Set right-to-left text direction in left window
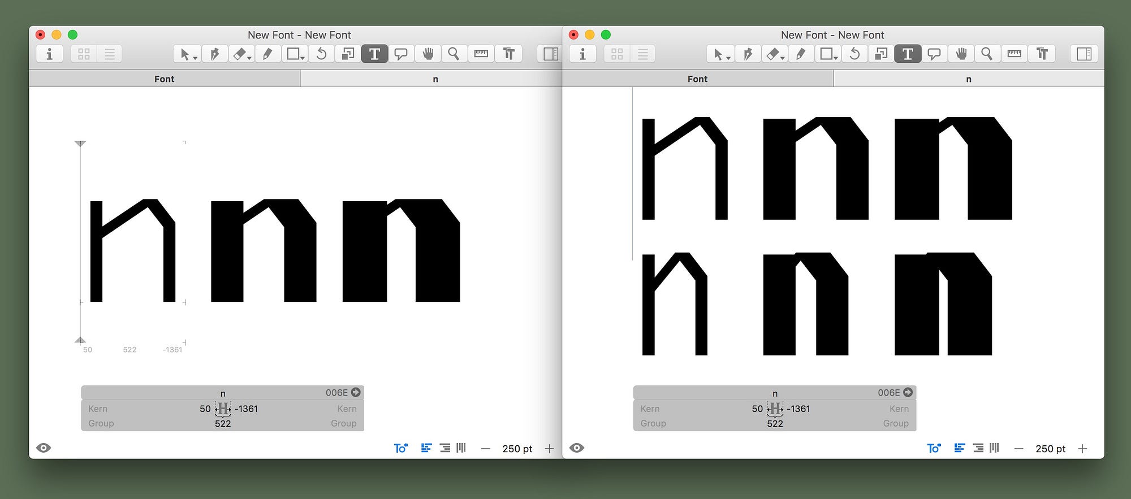Image resolution: width=1131 pixels, height=499 pixels. [x=445, y=448]
